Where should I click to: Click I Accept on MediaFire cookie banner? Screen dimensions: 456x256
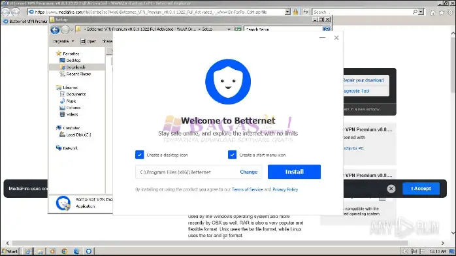tap(421, 189)
